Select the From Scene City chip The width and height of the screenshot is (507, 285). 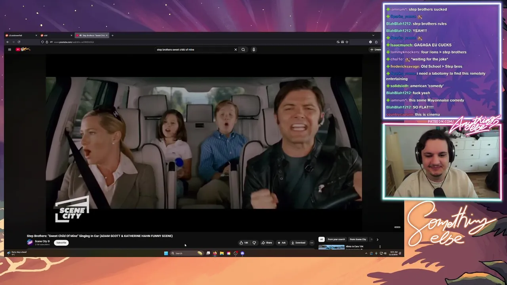pyautogui.click(x=358, y=239)
